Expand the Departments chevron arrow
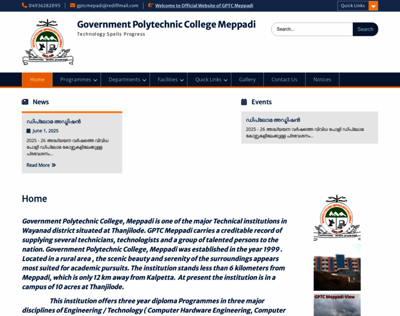This screenshot has height=316, width=400. click(144, 80)
